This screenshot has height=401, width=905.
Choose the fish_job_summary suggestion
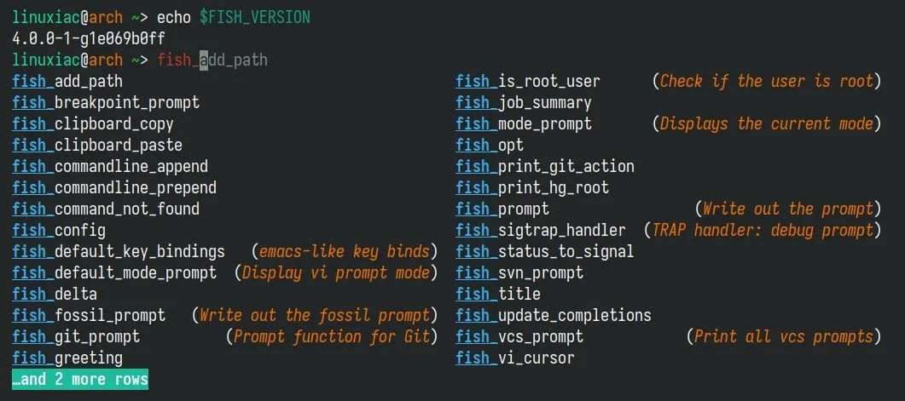click(524, 102)
